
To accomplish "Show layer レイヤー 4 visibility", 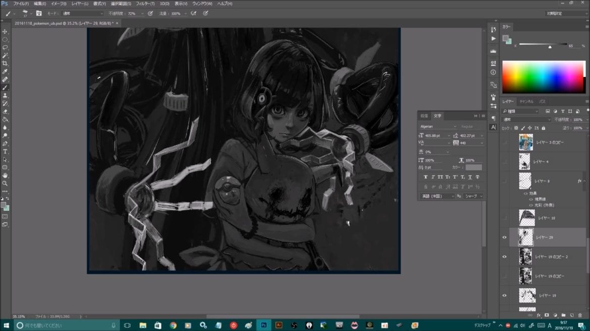I will 504,161.
